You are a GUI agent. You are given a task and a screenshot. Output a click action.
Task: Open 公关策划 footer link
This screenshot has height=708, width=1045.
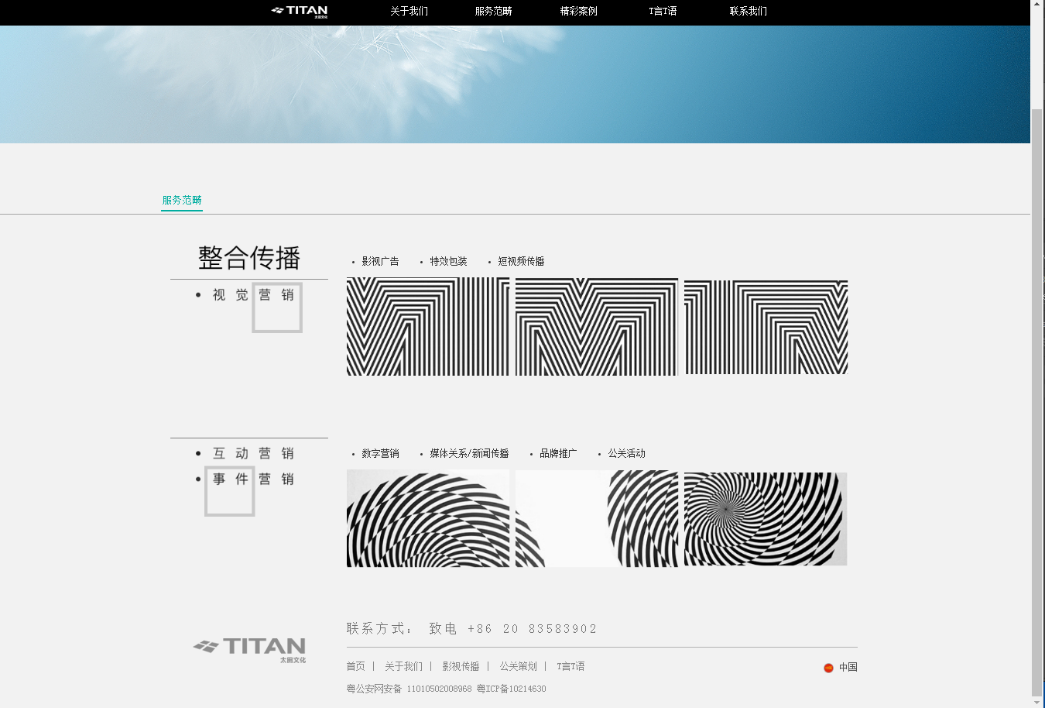click(518, 667)
